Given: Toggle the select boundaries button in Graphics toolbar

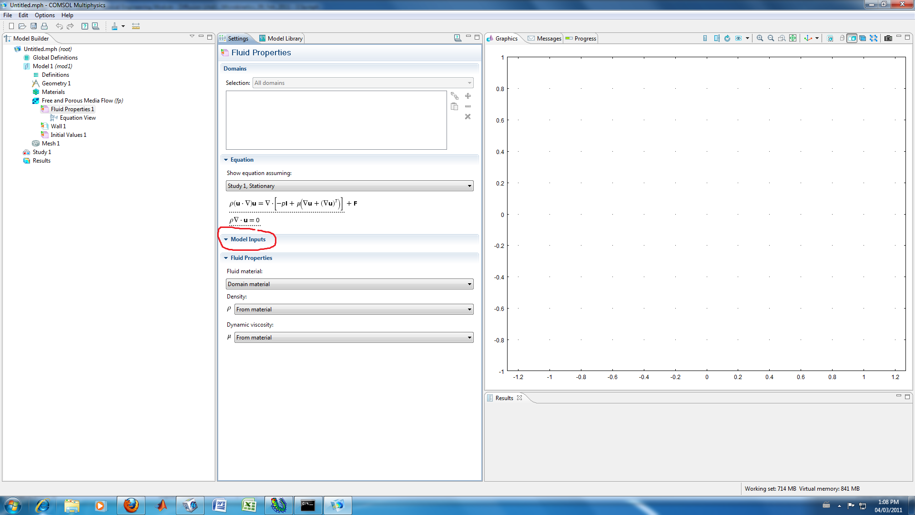Looking at the screenshot, I should click(863, 38).
